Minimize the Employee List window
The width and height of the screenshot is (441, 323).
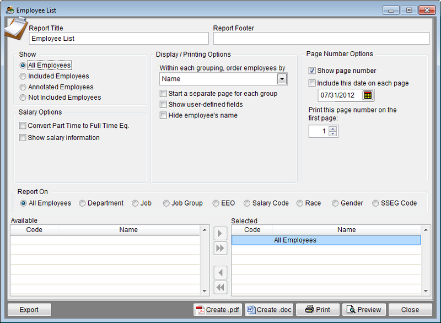tap(391, 10)
